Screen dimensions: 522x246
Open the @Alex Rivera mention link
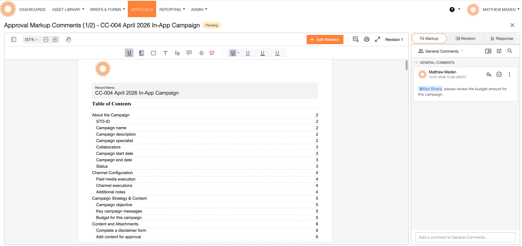click(x=430, y=89)
